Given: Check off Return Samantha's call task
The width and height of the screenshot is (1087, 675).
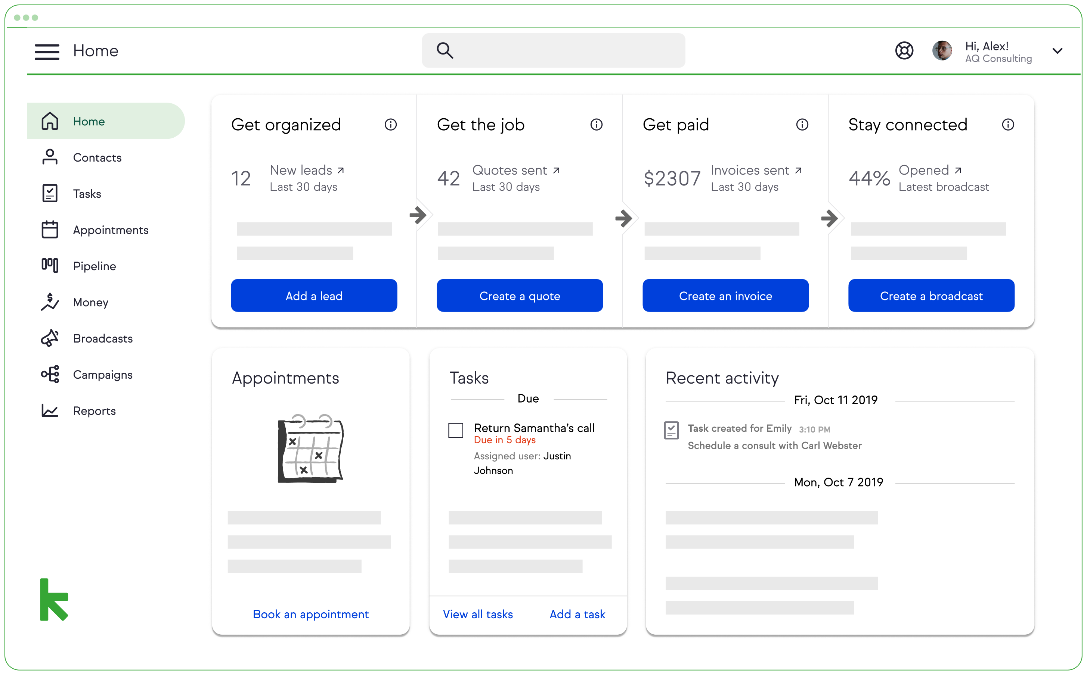Looking at the screenshot, I should click(455, 430).
